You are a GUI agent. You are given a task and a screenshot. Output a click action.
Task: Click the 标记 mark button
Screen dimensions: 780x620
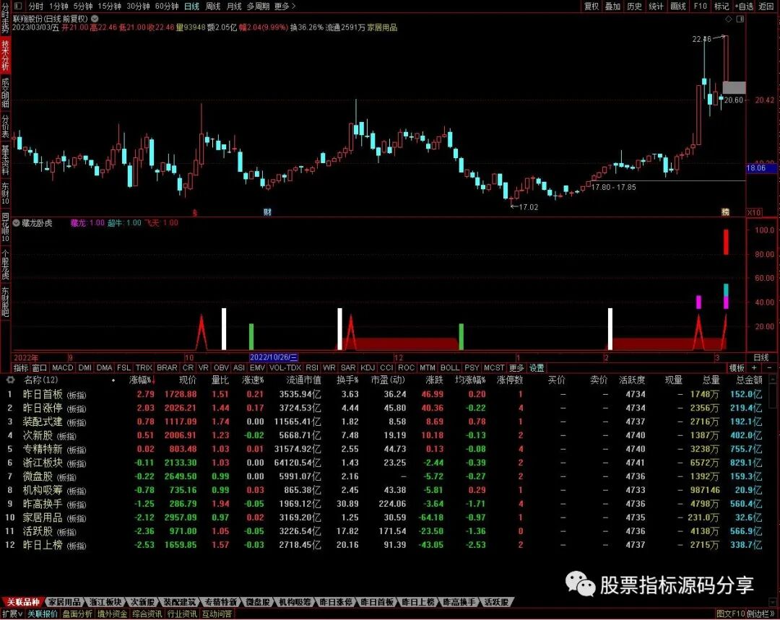point(721,6)
